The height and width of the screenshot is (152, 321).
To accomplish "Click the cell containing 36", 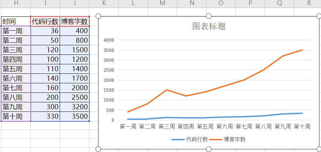I will (x=45, y=31).
